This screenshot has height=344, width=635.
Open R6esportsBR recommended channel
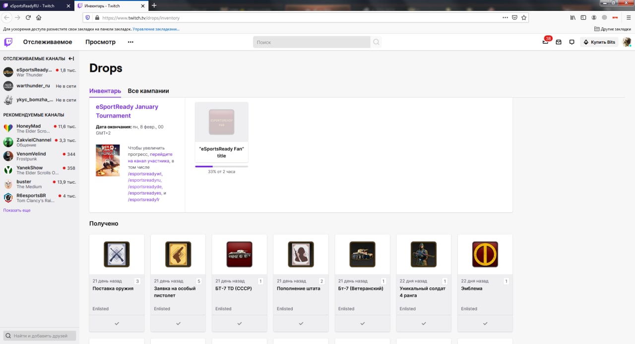coord(40,198)
